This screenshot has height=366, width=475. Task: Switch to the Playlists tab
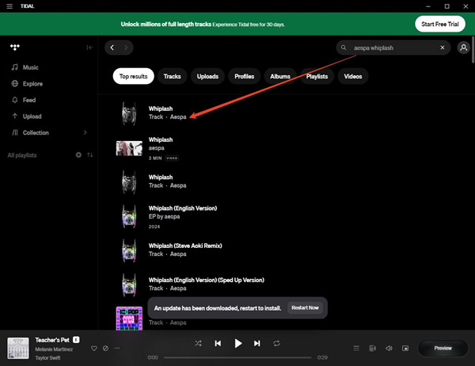point(317,76)
